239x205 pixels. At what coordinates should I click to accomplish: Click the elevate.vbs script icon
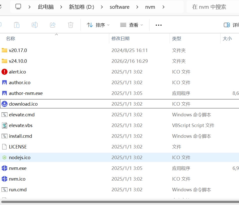4,125
